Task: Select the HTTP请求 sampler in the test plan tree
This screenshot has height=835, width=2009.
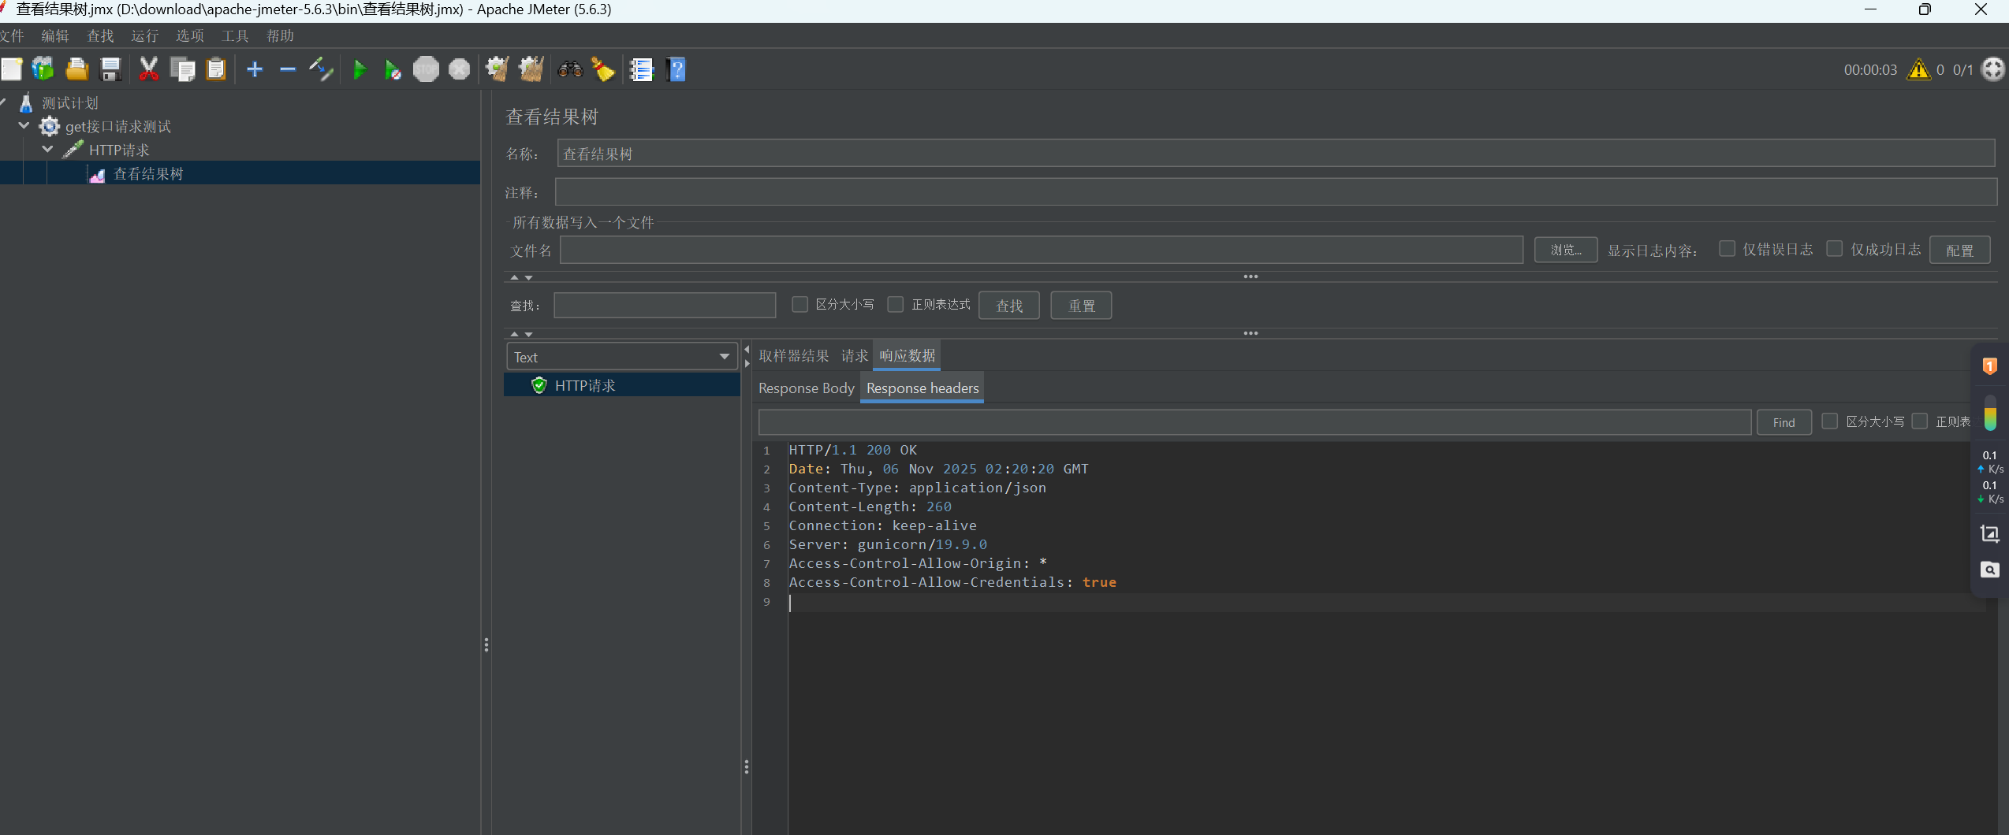Action: pyautogui.click(x=119, y=150)
